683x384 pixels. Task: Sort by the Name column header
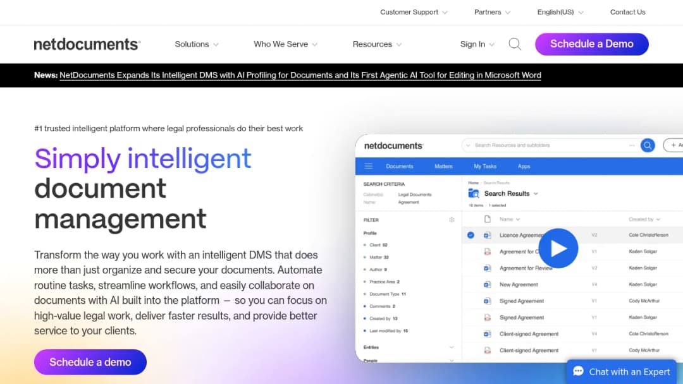(x=510, y=219)
